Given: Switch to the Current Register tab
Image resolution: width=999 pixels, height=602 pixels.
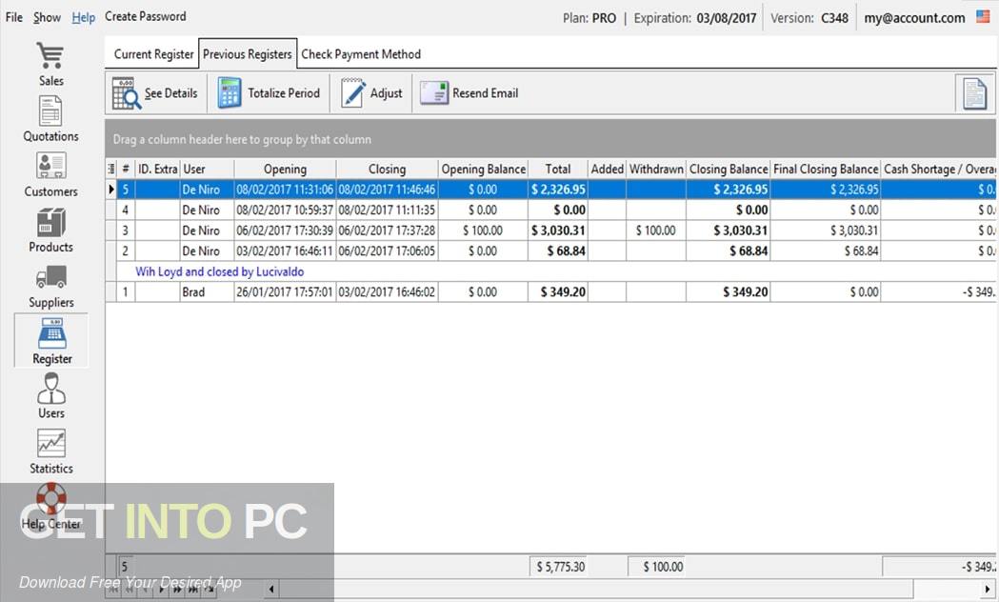Looking at the screenshot, I should [153, 54].
